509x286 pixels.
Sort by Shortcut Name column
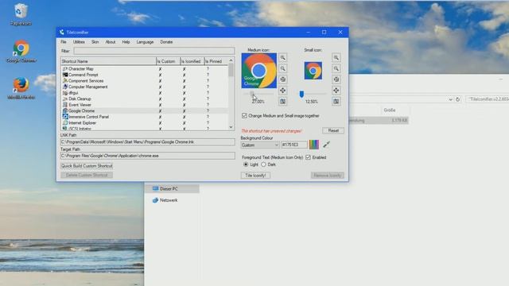pyautogui.click(x=108, y=61)
